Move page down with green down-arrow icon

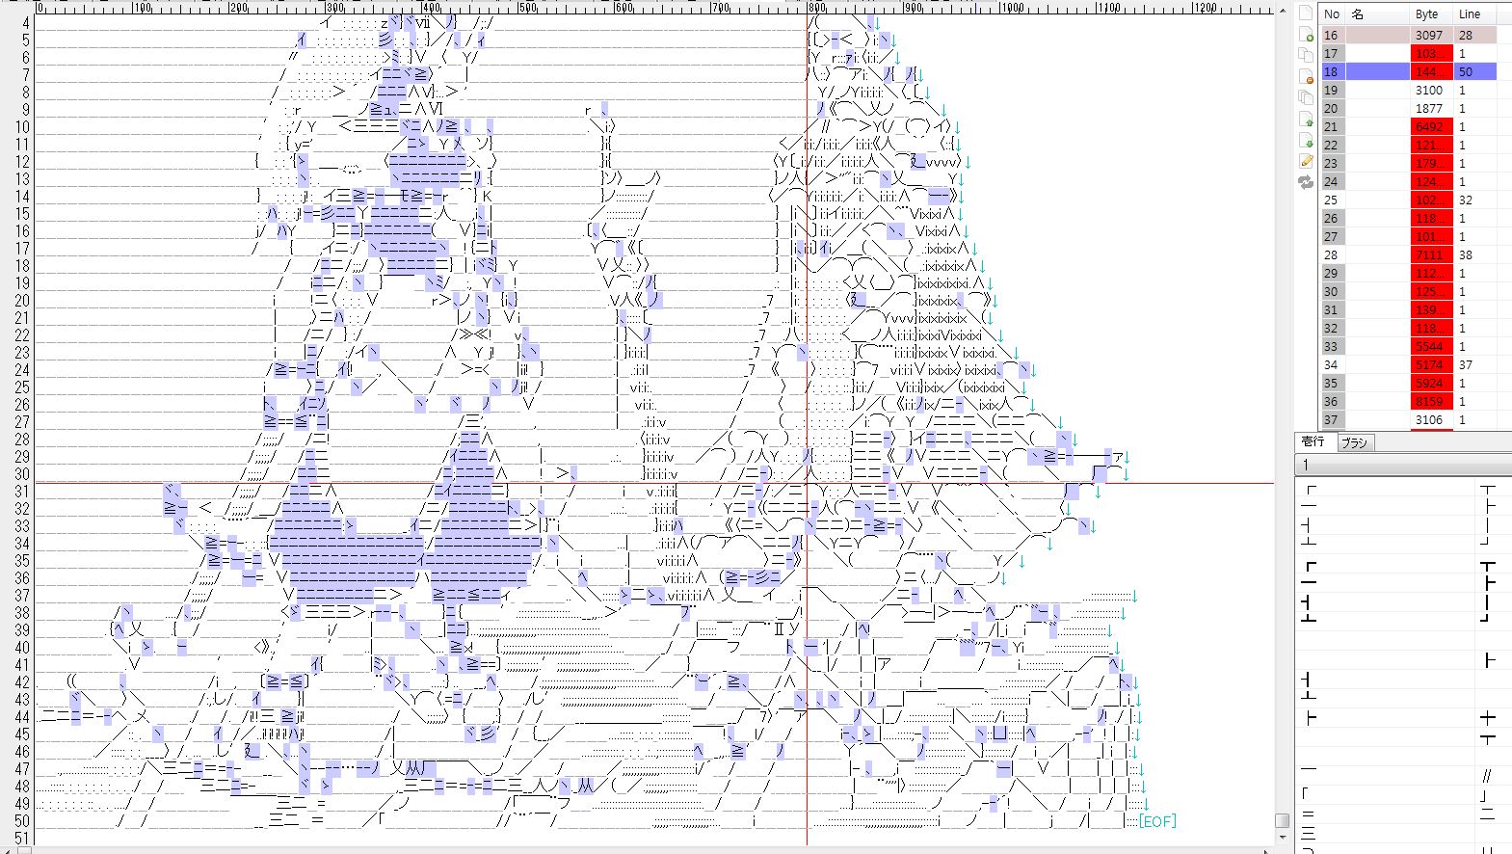pos(1306,141)
